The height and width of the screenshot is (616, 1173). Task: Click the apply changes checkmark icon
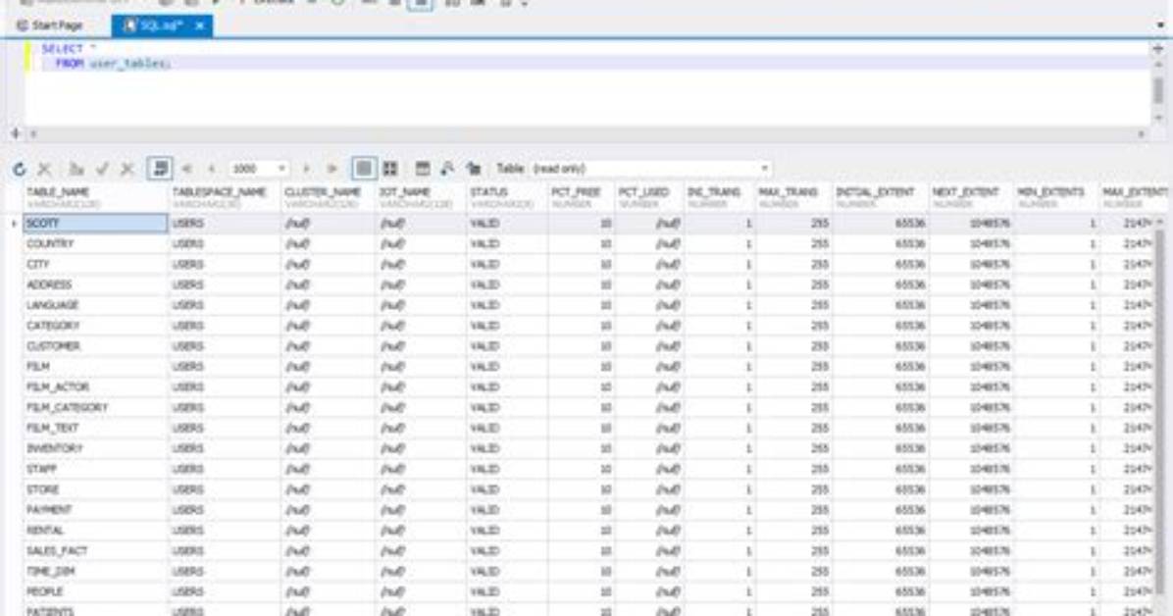[102, 169]
